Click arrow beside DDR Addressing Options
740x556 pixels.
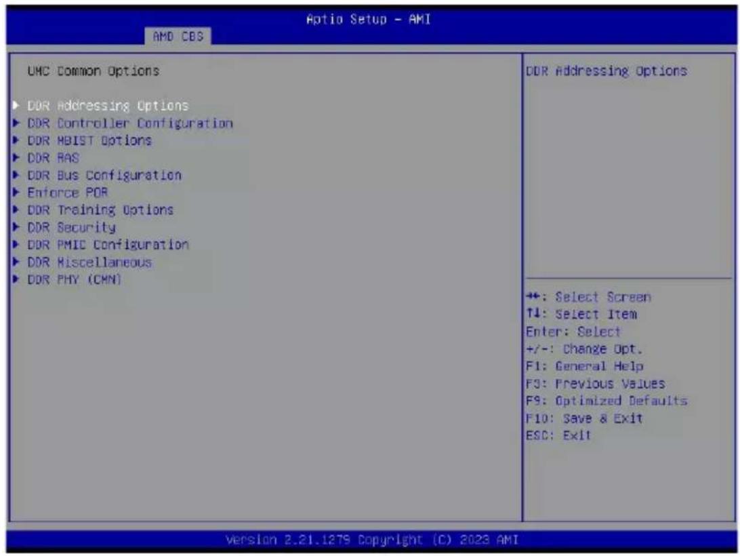coord(16,105)
